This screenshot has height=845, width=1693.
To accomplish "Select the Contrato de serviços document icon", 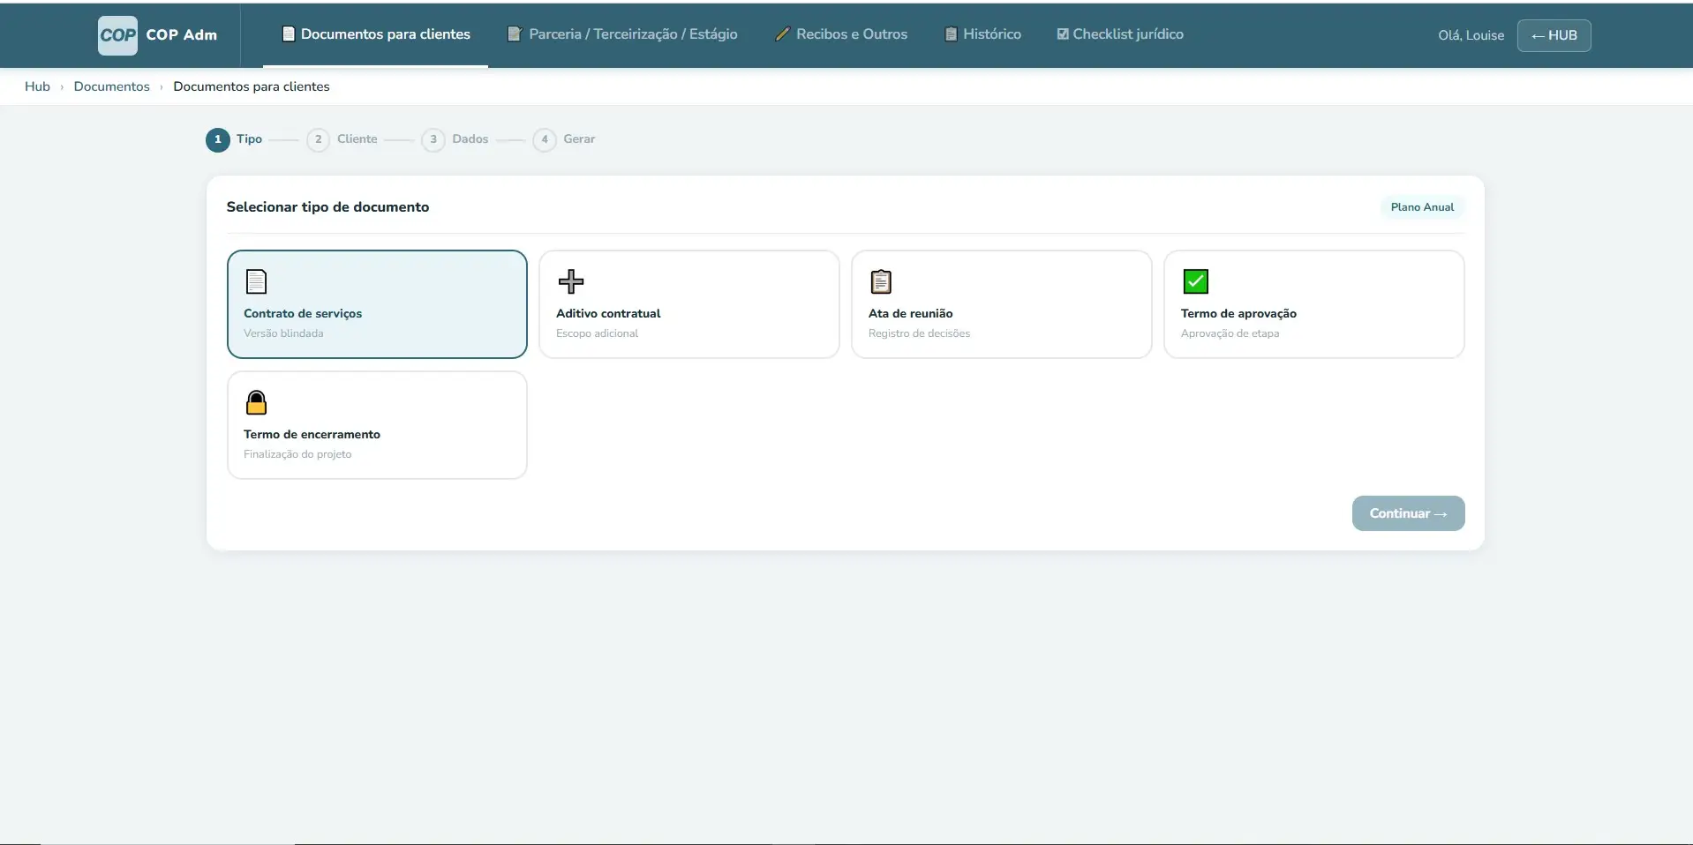I will tap(256, 281).
